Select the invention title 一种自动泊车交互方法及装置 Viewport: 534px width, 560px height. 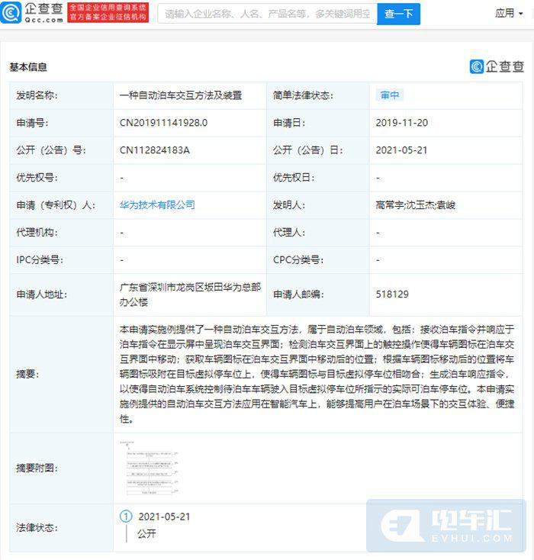click(181, 95)
